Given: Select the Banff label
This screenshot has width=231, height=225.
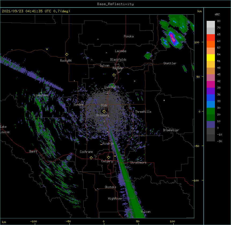Looking at the screenshot, I should (x=33, y=152).
